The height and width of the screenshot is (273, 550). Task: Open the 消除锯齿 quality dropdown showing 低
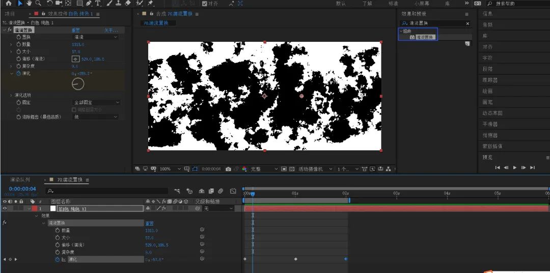click(95, 117)
